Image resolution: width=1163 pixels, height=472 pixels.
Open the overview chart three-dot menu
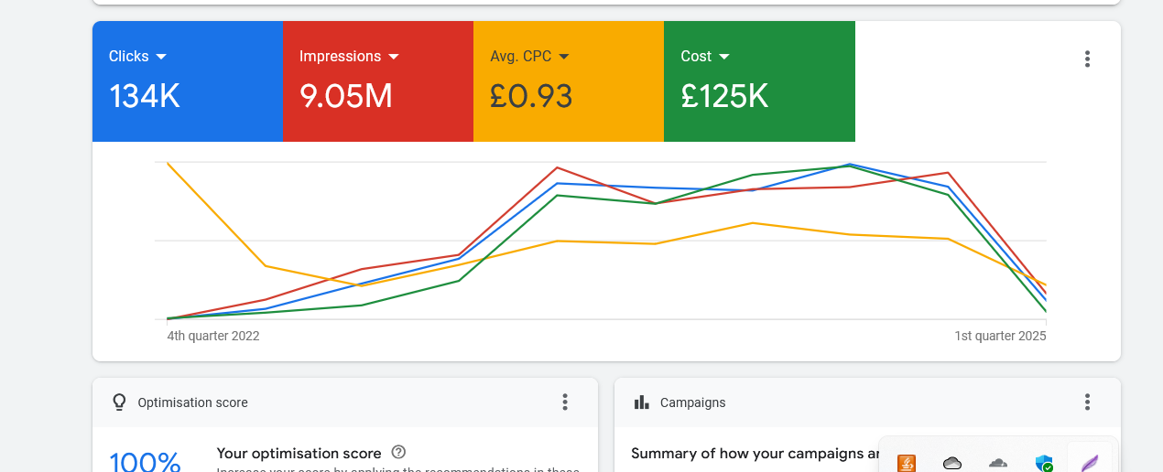point(1087,59)
